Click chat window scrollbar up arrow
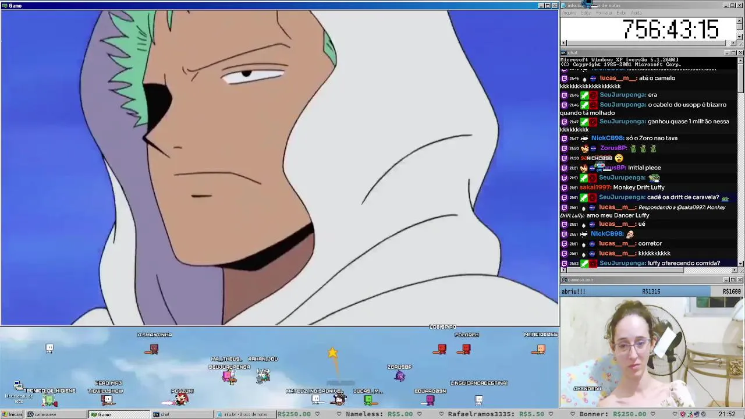Image resolution: width=745 pixels, height=419 pixels. tap(740, 60)
